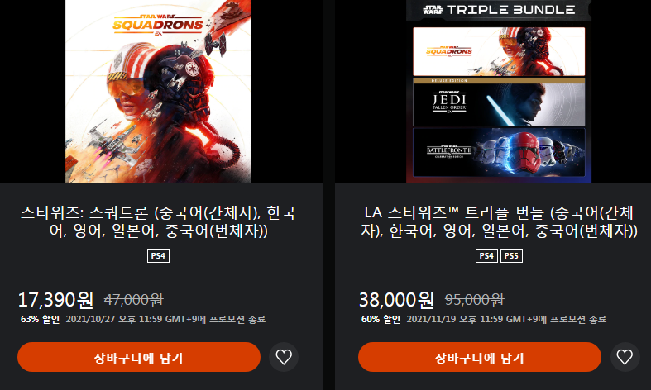Viewport: 651px width, 390px height.
Task: Click Star Wars Triple Bundle header logo
Action: pyautogui.click(x=499, y=10)
